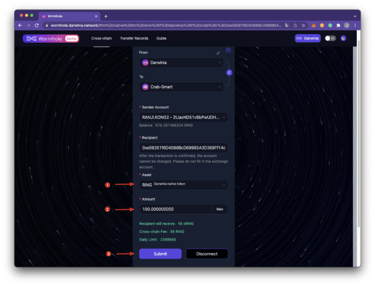
Task: Select the Wormhole browser tab
Action: [70, 16]
